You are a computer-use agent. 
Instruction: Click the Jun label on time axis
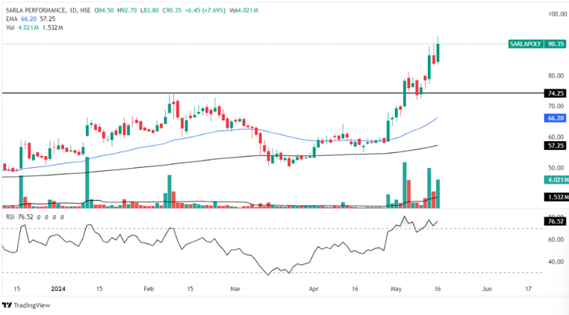pyautogui.click(x=487, y=287)
